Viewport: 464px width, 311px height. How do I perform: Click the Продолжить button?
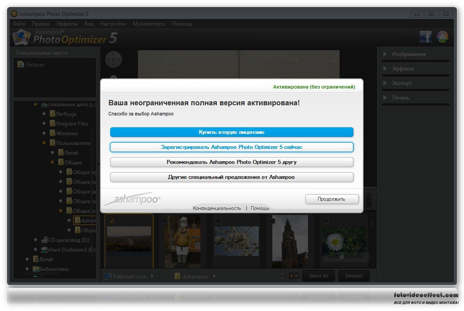pos(332,199)
